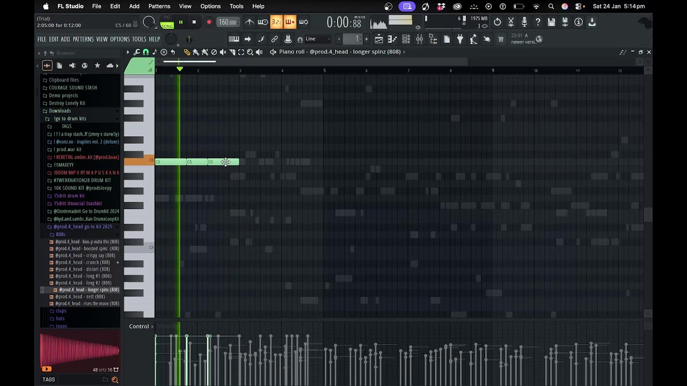This screenshot has width=687, height=386.
Task: Open the Tools menu in macOS menu bar
Action: [236, 6]
